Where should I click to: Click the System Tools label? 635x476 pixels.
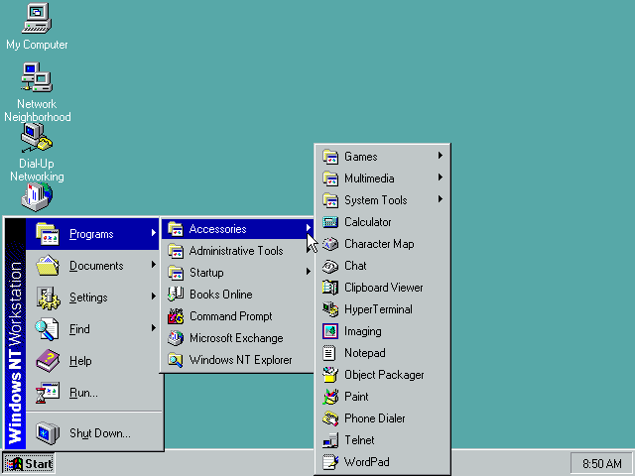click(376, 200)
